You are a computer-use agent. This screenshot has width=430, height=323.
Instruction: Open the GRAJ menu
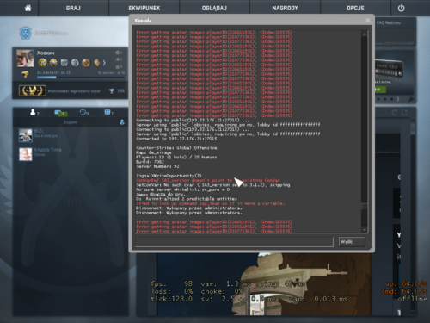coord(73,8)
